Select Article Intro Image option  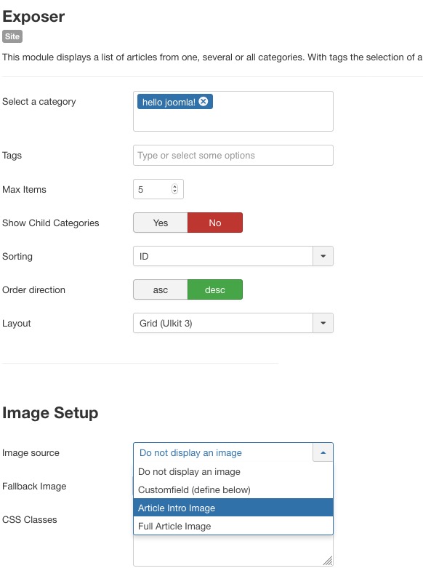click(233, 508)
